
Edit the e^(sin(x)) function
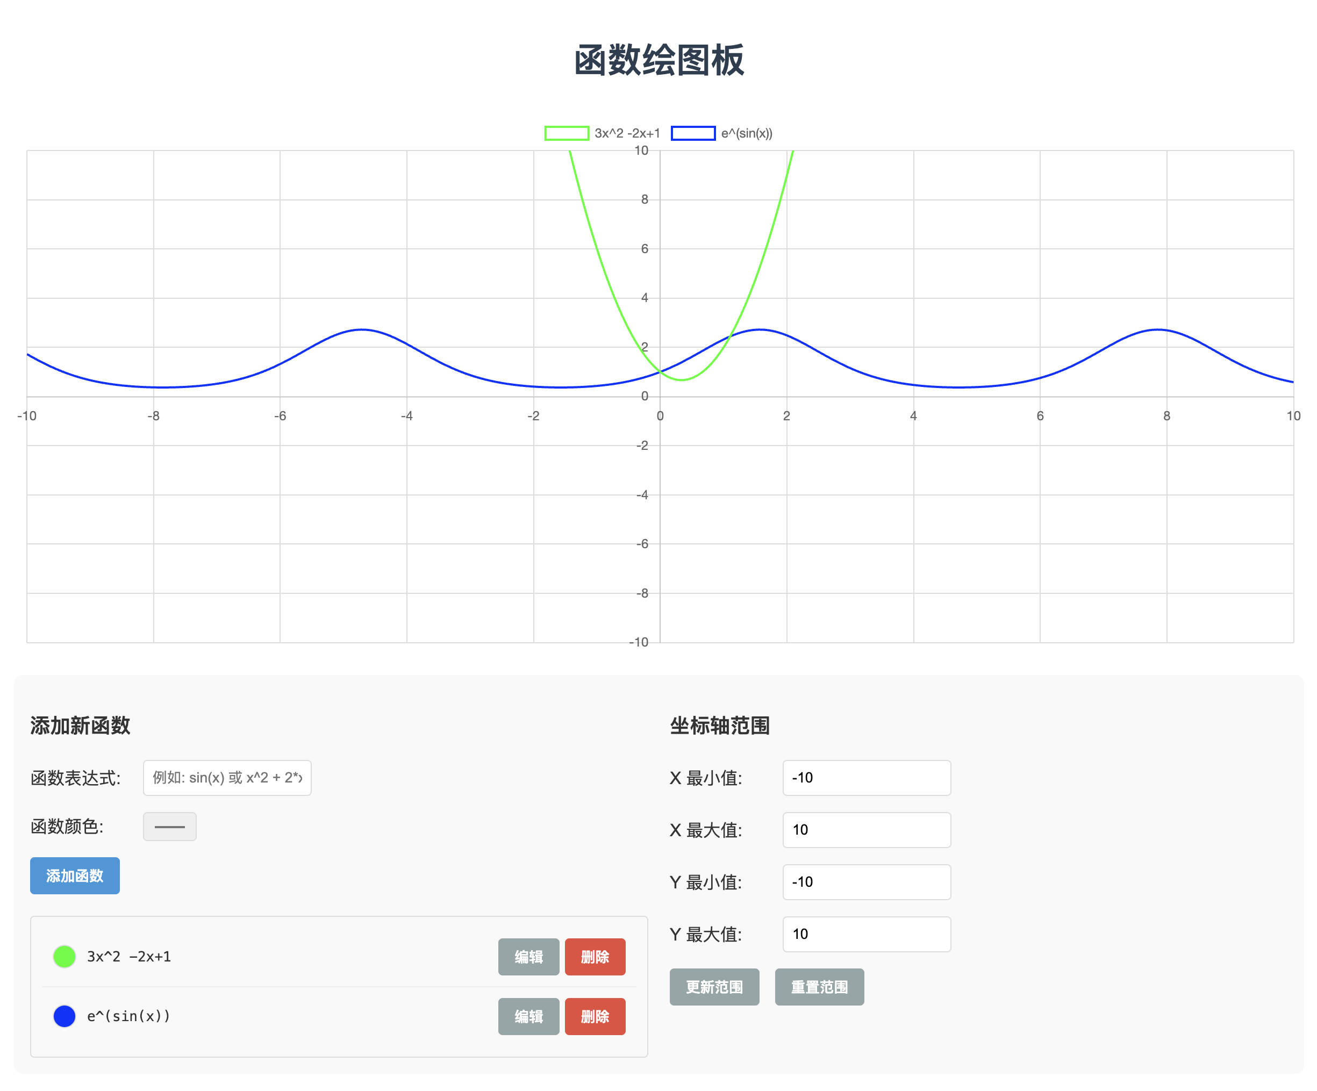[529, 1016]
